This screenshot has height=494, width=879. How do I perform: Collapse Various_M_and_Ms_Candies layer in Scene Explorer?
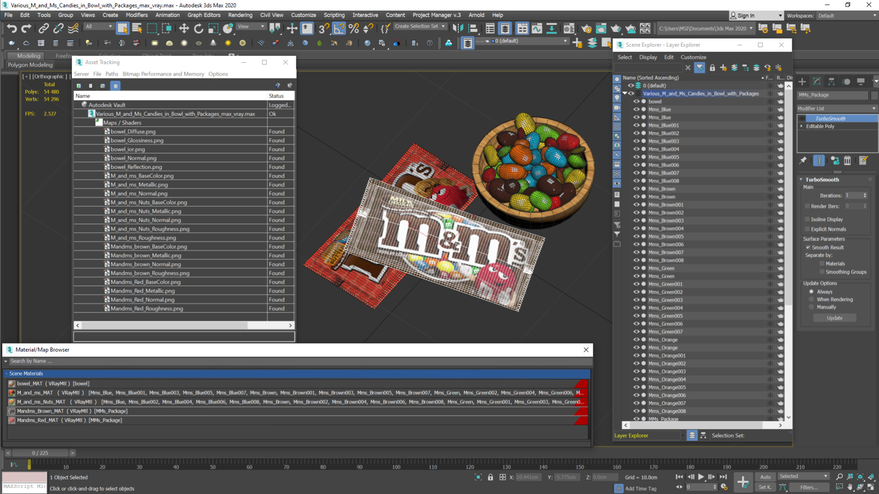pos(624,93)
